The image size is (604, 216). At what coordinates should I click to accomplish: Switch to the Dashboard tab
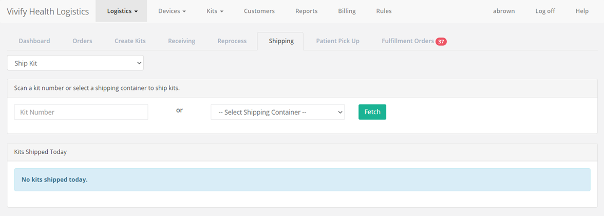click(34, 41)
